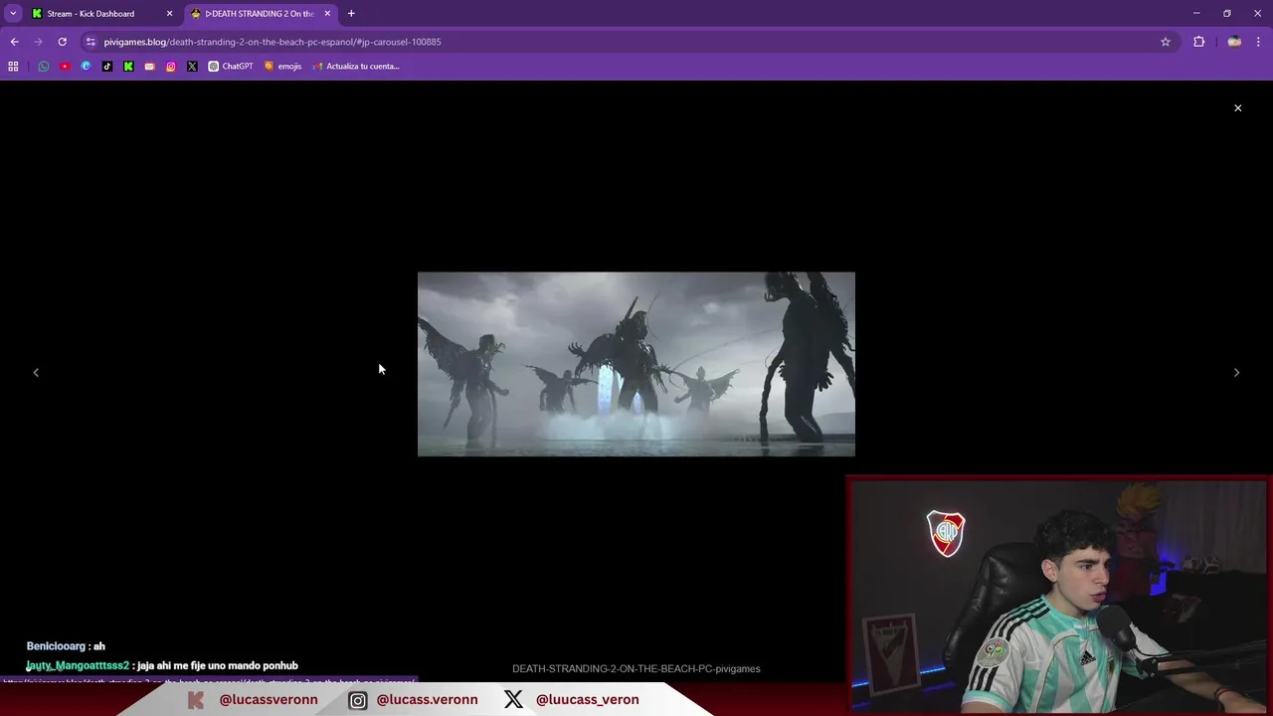This screenshot has height=716, width=1273.
Task: Open the apps grid shortcut
Action: [x=13, y=66]
